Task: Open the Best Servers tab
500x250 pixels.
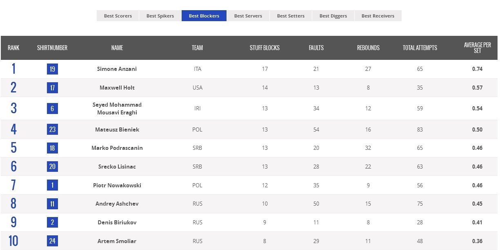Action: pos(248,16)
